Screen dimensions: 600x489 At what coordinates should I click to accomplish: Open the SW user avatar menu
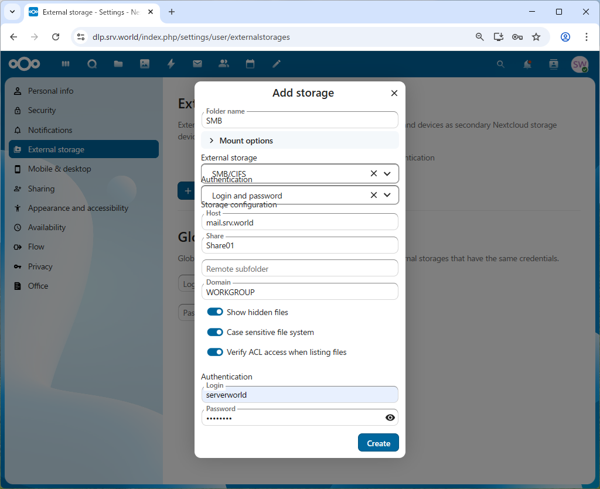(x=579, y=64)
